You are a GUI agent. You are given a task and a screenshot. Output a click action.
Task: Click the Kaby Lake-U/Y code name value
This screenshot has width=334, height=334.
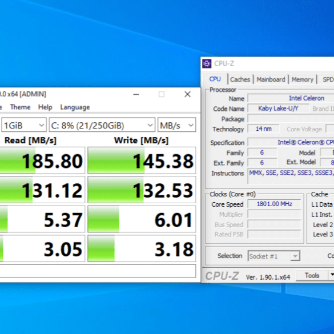[x=278, y=108]
